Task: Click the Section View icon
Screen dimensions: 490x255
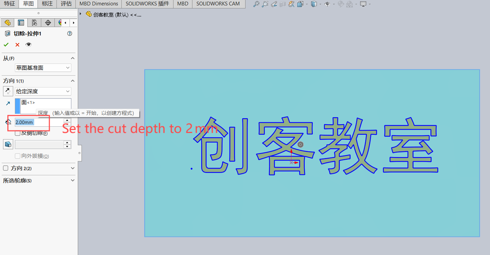Action: pyautogui.click(x=283, y=4)
